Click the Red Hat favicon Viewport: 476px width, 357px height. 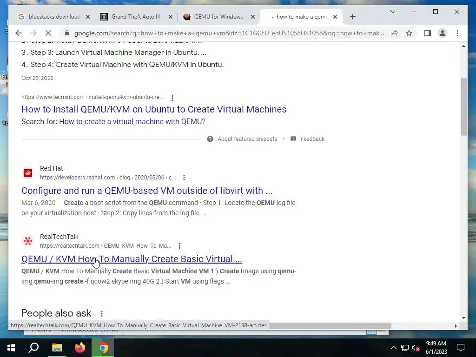(28, 173)
